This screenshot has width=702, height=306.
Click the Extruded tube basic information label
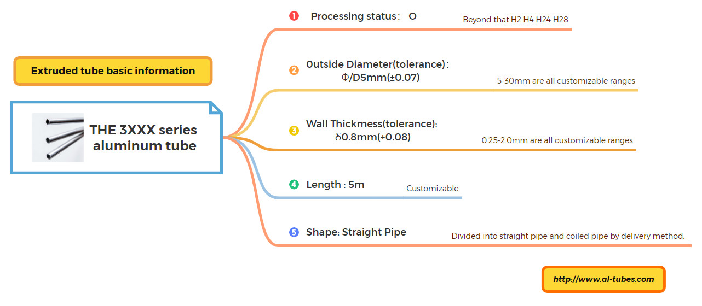click(x=113, y=71)
